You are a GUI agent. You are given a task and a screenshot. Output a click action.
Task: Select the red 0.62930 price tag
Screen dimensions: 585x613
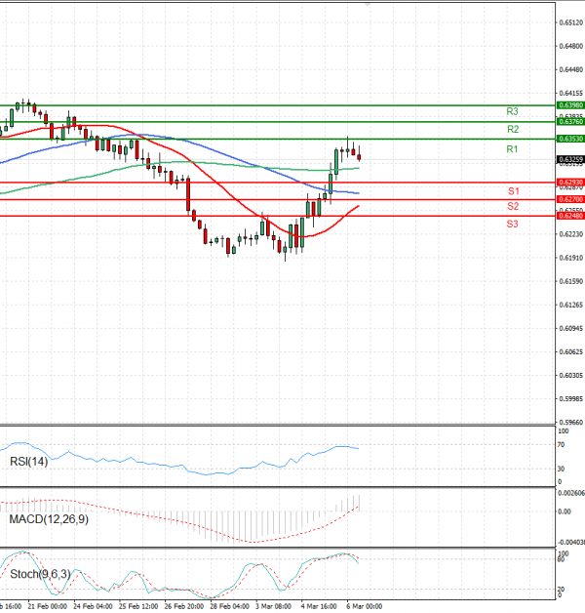tap(569, 183)
